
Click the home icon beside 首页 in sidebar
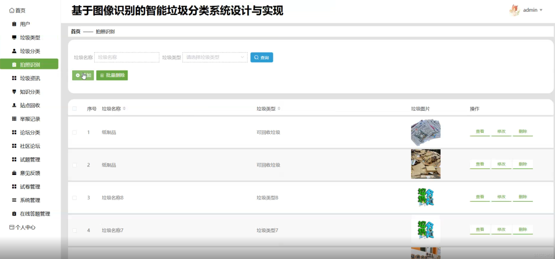click(x=12, y=11)
